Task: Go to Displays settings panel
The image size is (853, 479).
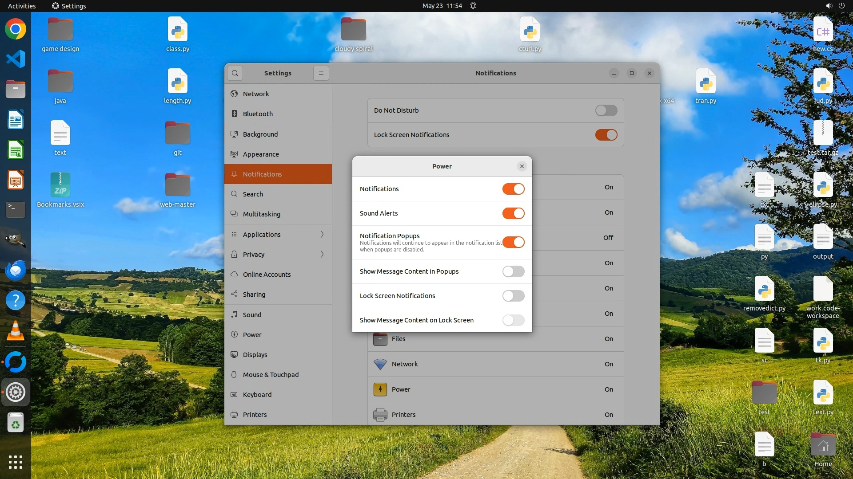Action: coord(255,354)
